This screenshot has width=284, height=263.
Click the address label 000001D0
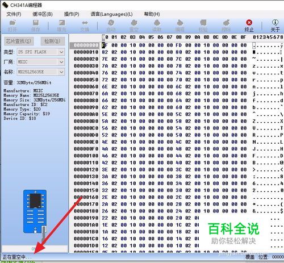pyautogui.click(x=86, y=245)
